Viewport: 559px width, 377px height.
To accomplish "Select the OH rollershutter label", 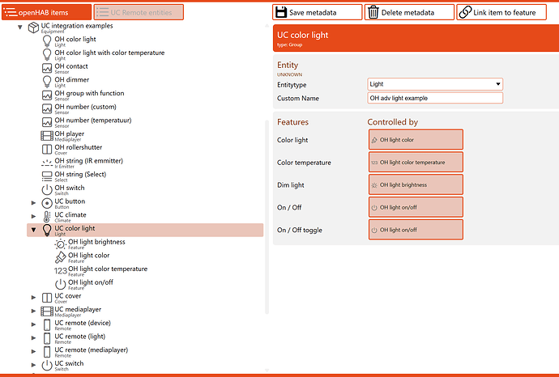I will 78,147.
